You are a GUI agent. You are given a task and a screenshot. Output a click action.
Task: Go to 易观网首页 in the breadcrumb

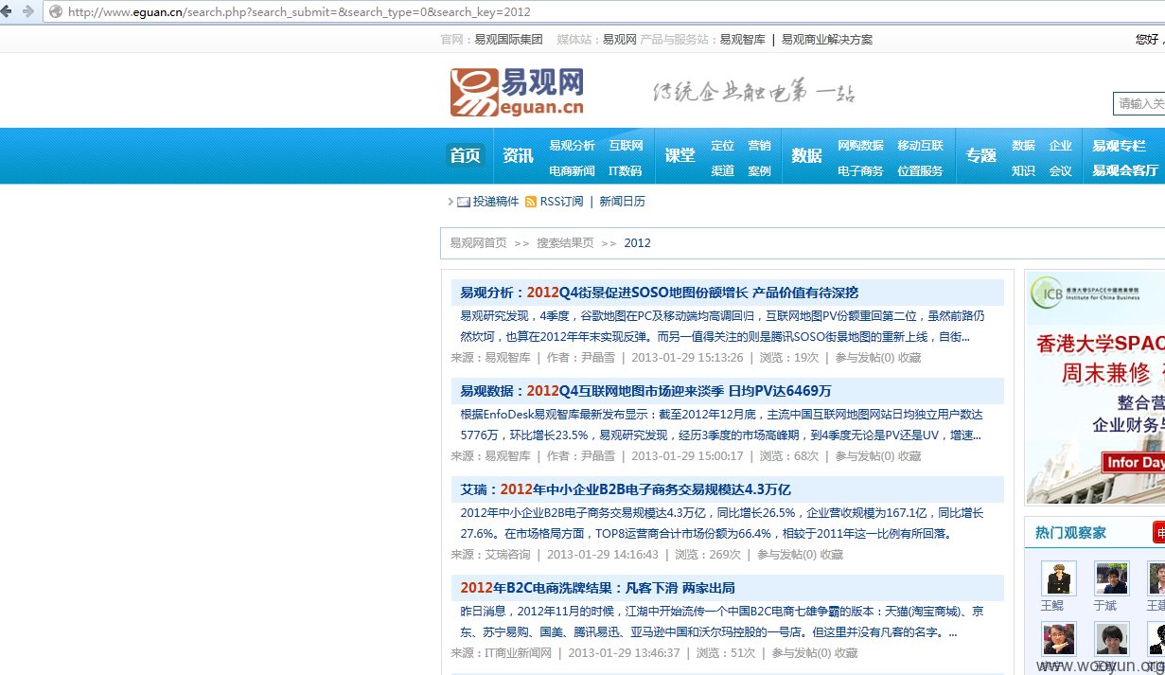point(478,243)
